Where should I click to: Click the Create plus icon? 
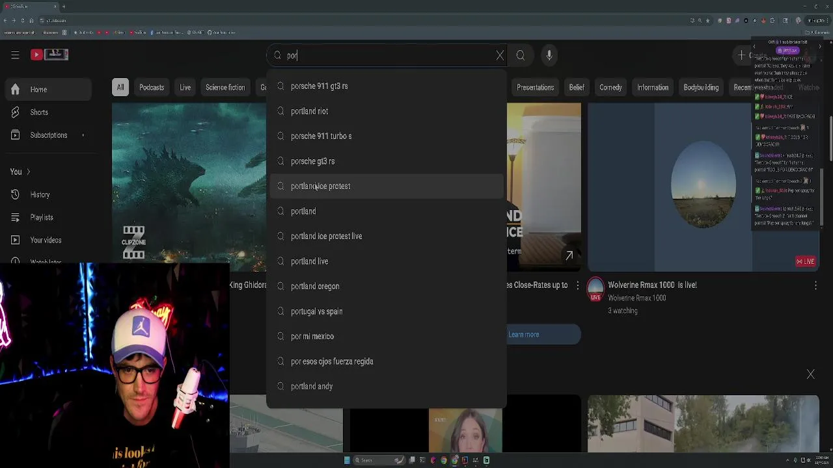point(741,55)
